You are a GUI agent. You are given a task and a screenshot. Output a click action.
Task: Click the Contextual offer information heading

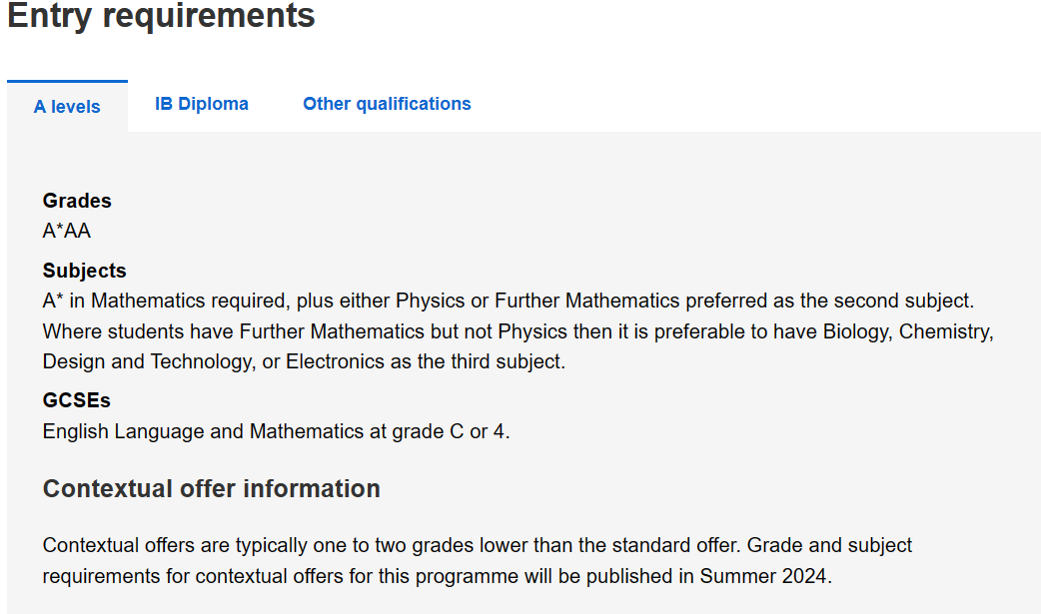pos(212,488)
